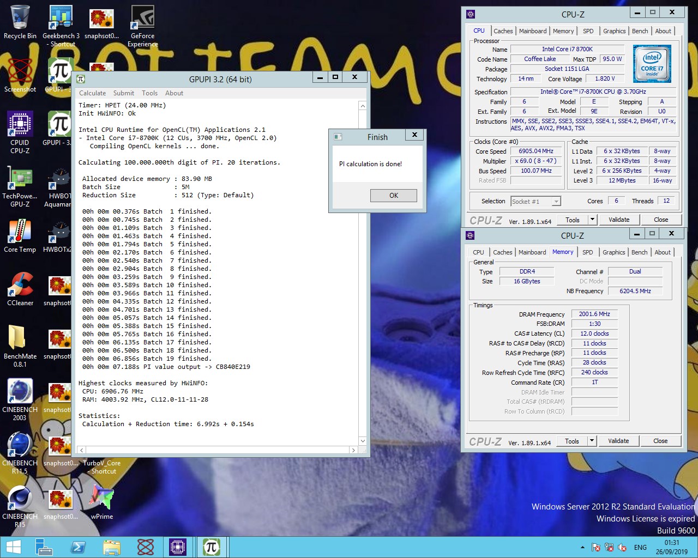This screenshot has height=558, width=698.
Task: Click the Core Voltage 1.820 V value
Action: (x=605, y=79)
